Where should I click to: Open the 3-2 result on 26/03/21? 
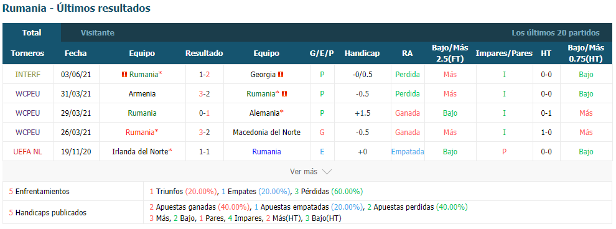[204, 133]
